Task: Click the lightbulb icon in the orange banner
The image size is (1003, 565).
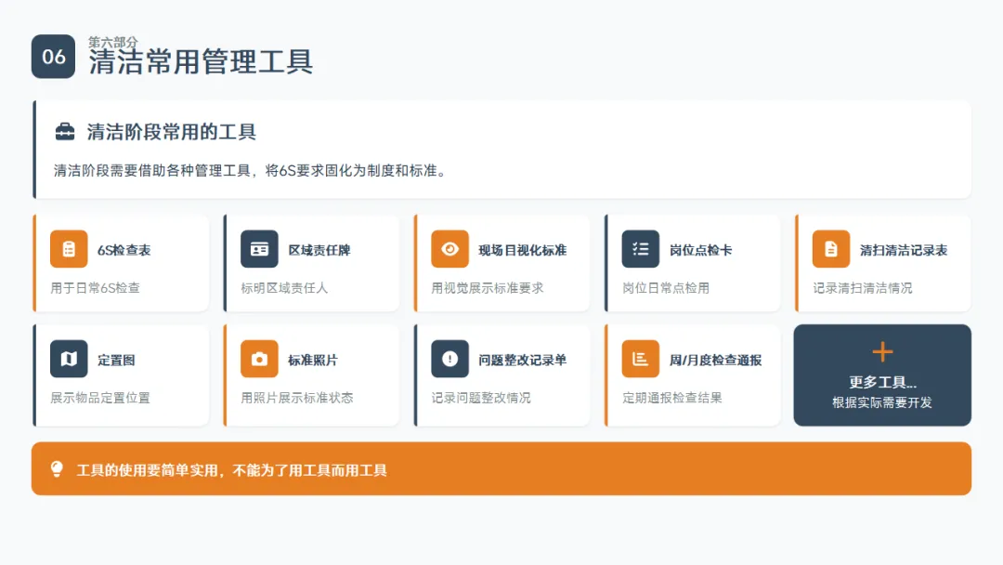Action: (57, 469)
